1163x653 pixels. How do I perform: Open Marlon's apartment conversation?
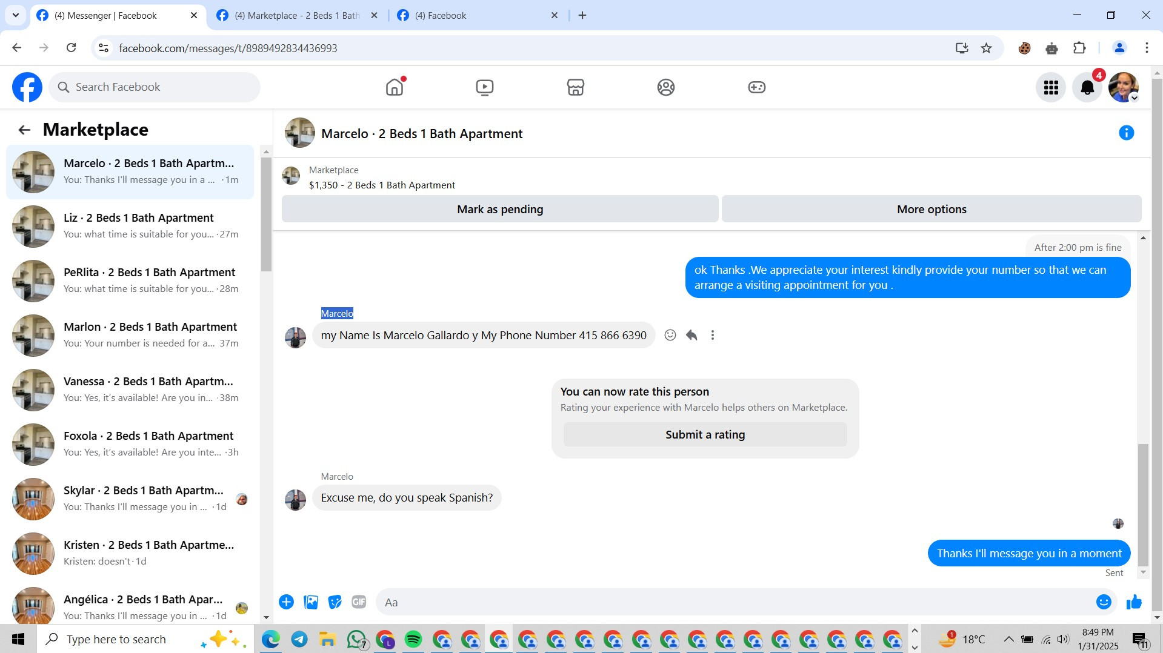coord(130,335)
